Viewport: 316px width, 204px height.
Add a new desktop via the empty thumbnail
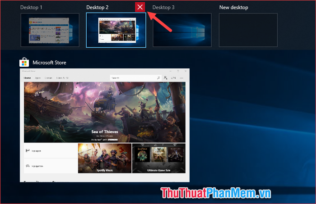[248, 30]
